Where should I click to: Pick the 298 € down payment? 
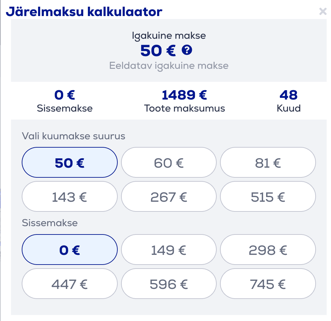pyautogui.click(x=268, y=250)
